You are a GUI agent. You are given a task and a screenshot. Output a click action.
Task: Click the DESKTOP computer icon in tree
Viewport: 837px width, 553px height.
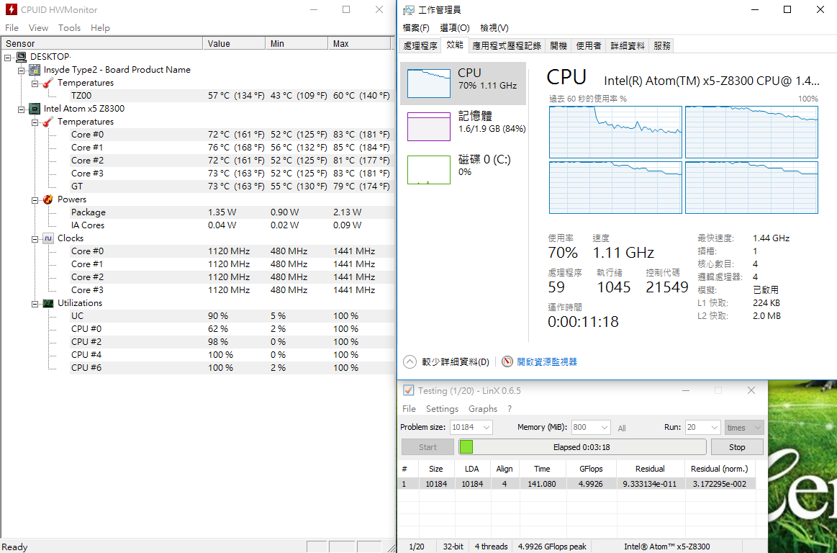click(22, 57)
